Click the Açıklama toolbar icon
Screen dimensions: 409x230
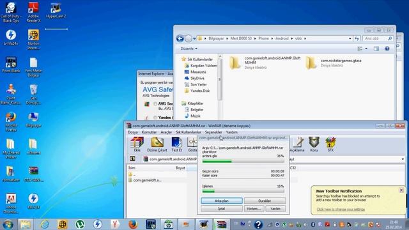click(297, 144)
